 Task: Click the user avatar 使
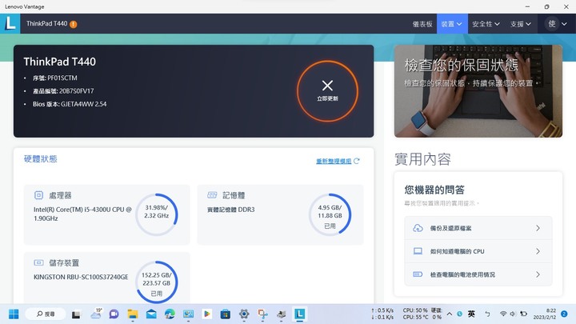pos(552,24)
